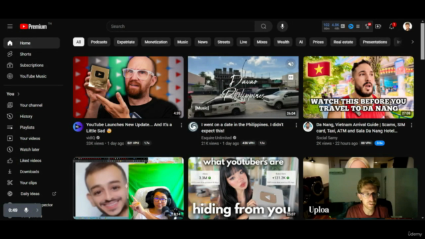425x239 pixels.
Task: Start voice search with microphone icon
Action: pyautogui.click(x=282, y=27)
